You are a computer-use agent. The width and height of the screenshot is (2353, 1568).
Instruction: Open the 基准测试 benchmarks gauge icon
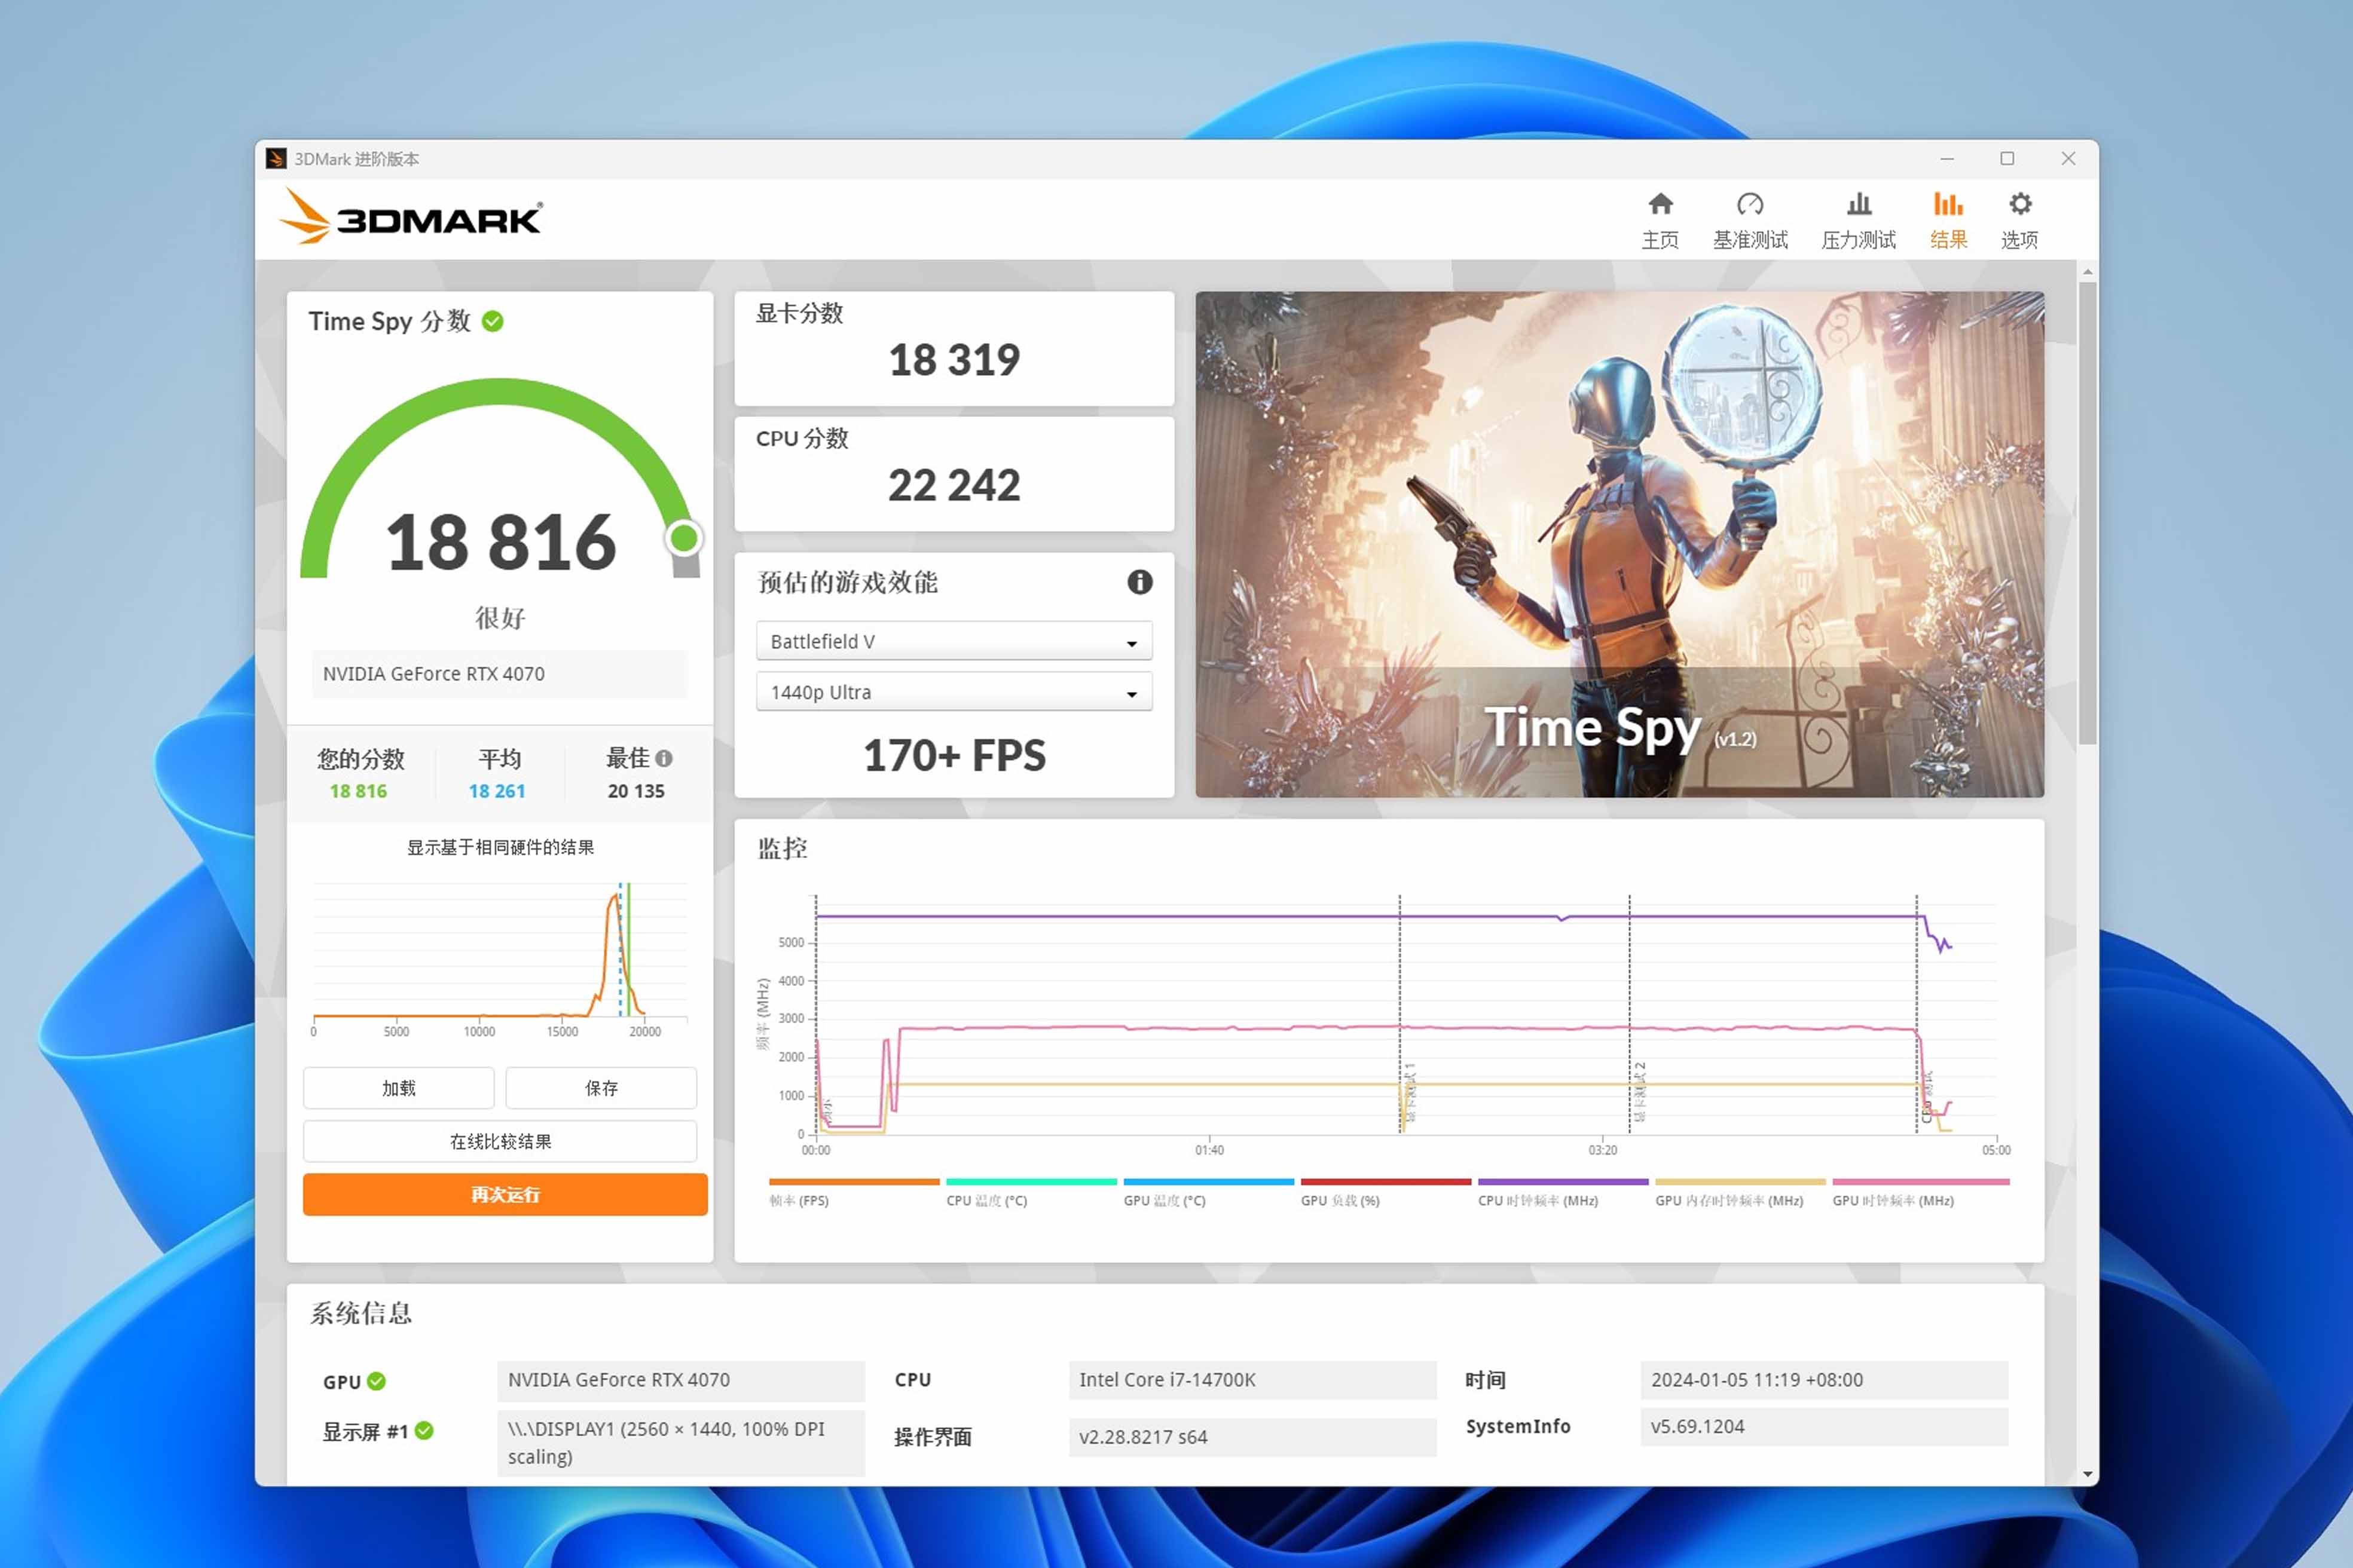[x=1750, y=220]
